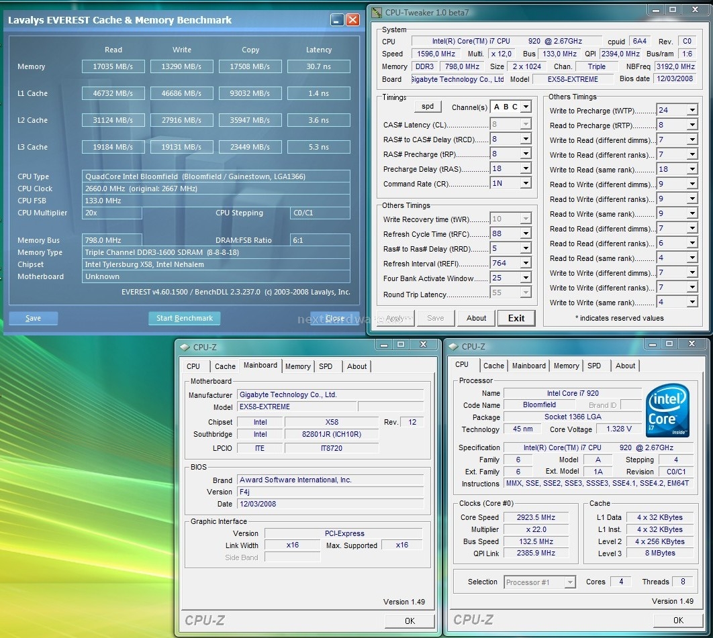713x638 pixels.
Task: Open Write to Write (same rank) dropdown
Action: pos(692,302)
